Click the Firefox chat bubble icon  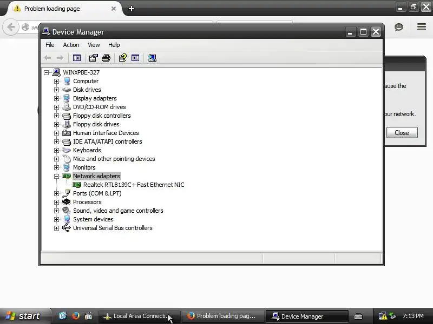[x=399, y=27]
